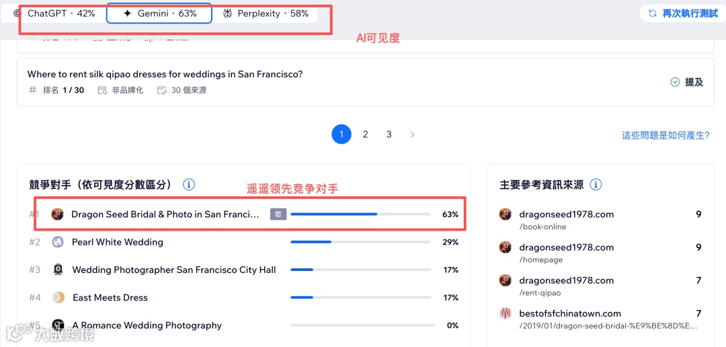Click the Dragon Seed 63% visibility bar

point(360,215)
